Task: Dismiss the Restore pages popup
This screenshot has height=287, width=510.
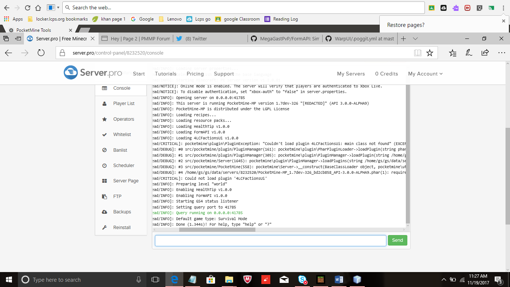Action: tap(503, 21)
